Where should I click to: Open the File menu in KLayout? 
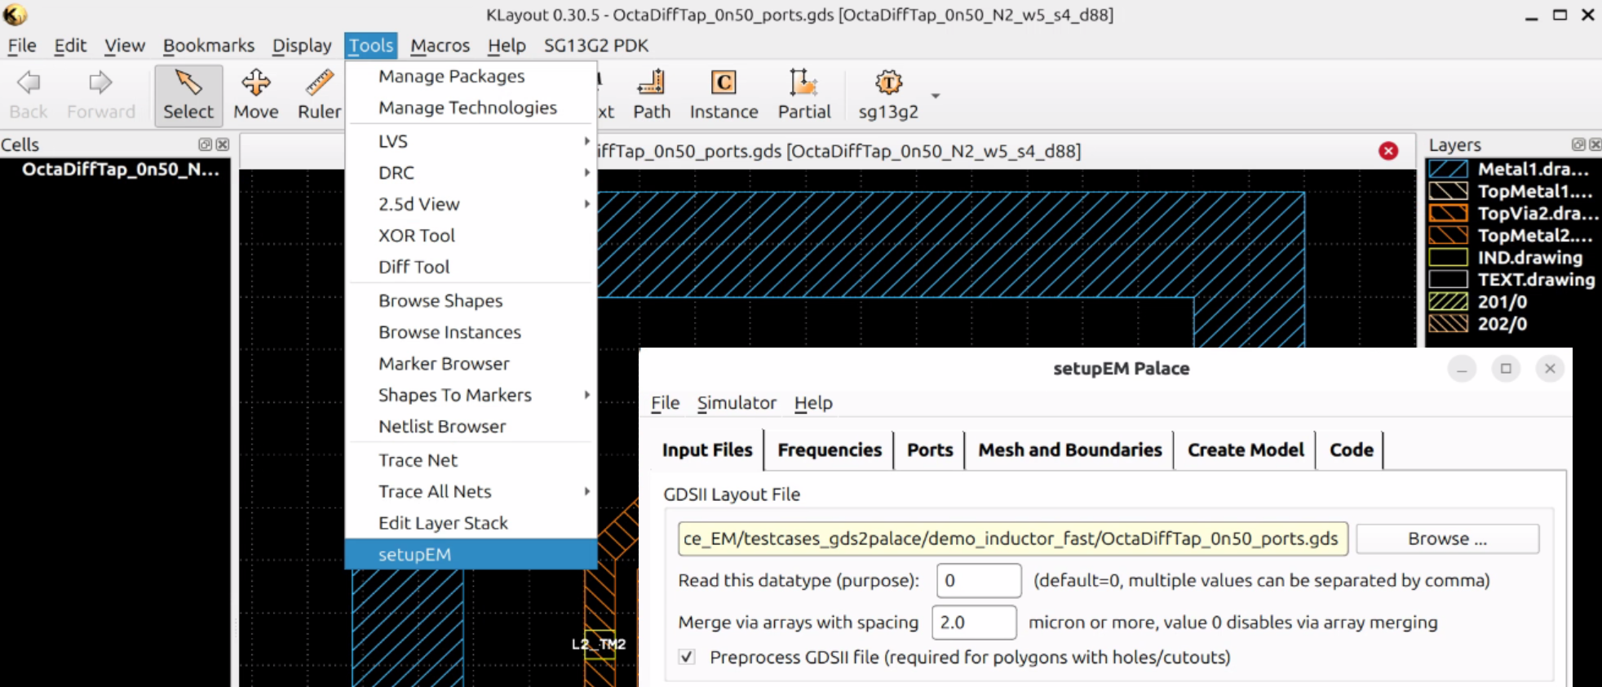click(22, 46)
